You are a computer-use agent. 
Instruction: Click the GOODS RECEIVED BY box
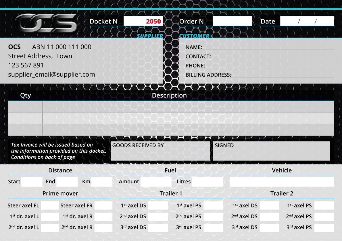coord(160,151)
